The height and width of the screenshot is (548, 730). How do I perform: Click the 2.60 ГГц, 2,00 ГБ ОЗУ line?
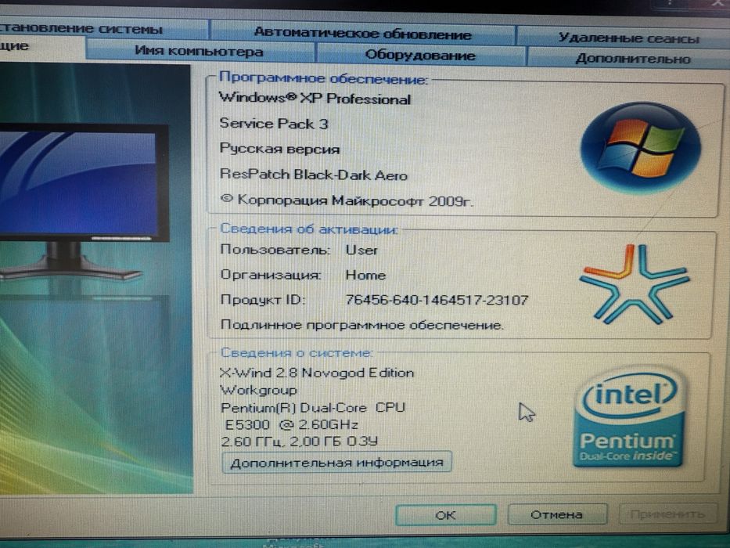tap(300, 441)
